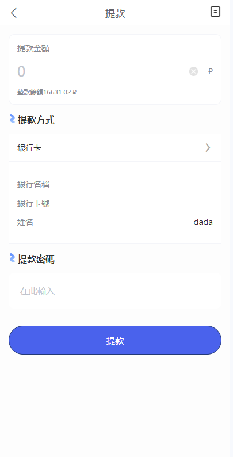Click the 銀行名稱 row
The image size is (233, 457).
(115, 185)
